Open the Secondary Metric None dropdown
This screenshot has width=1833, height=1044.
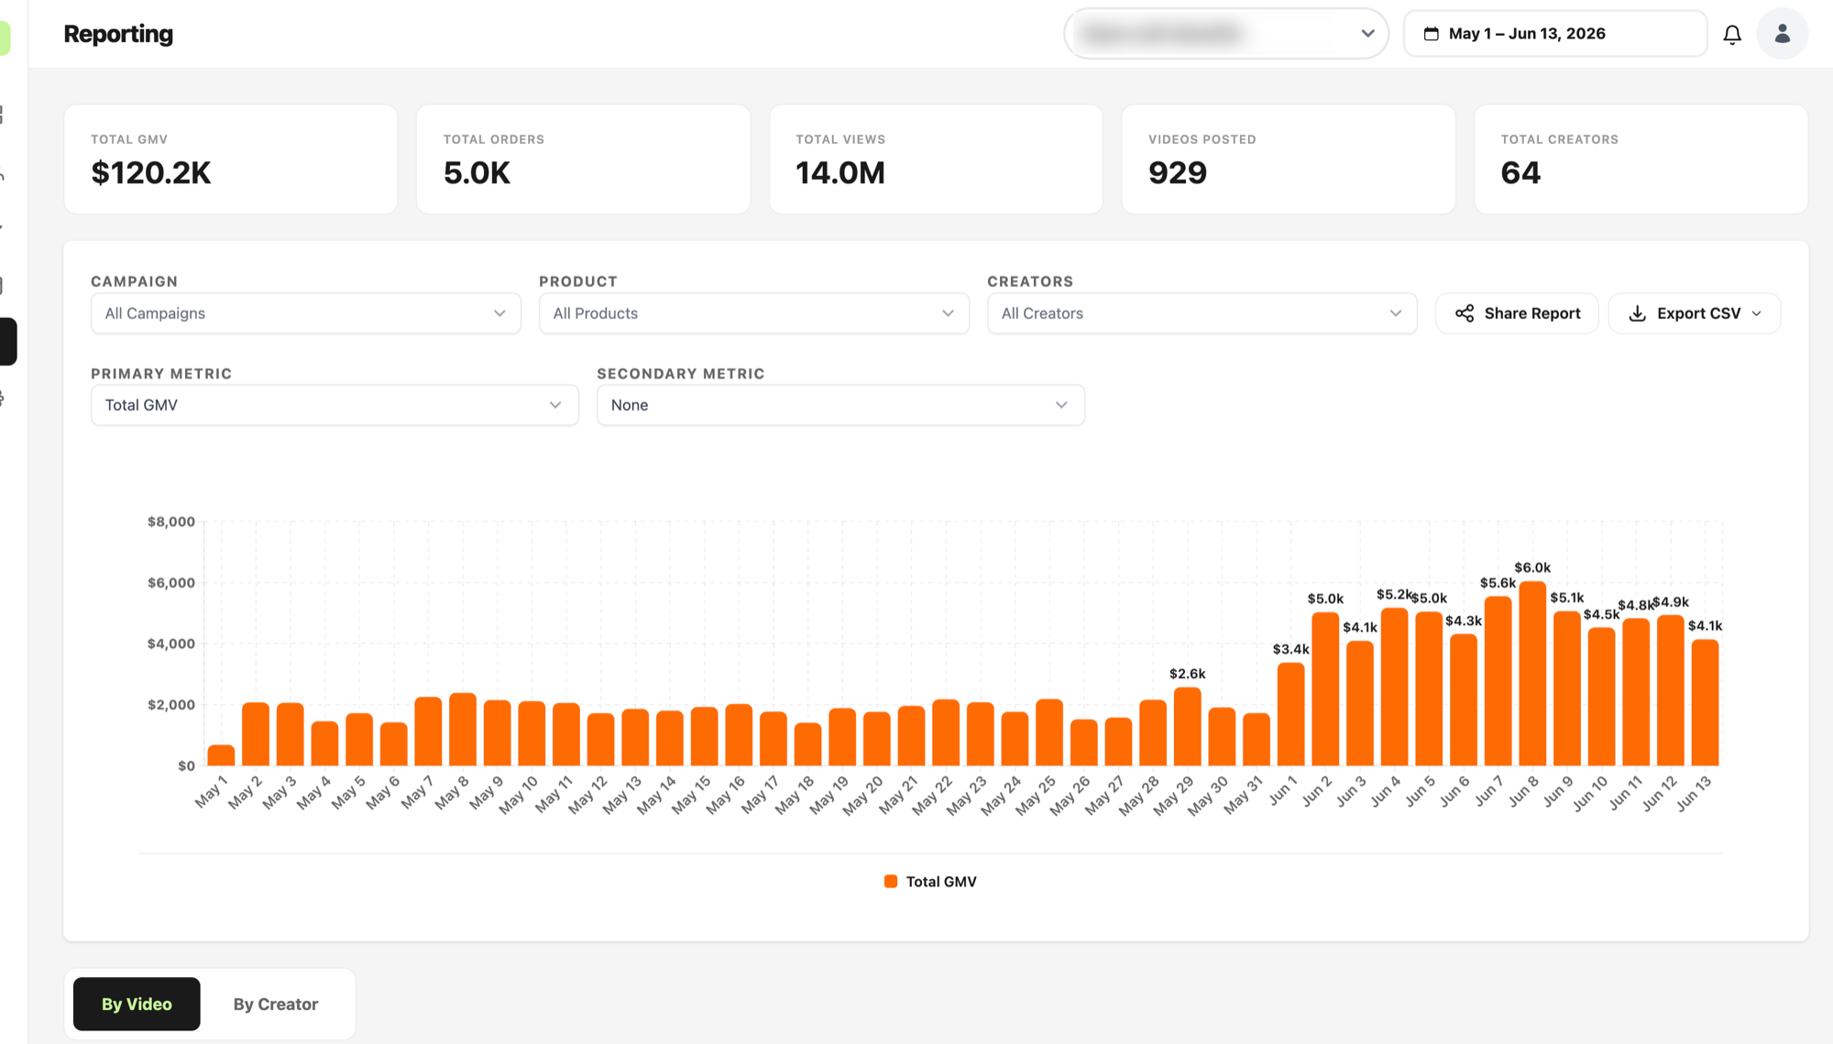click(840, 405)
